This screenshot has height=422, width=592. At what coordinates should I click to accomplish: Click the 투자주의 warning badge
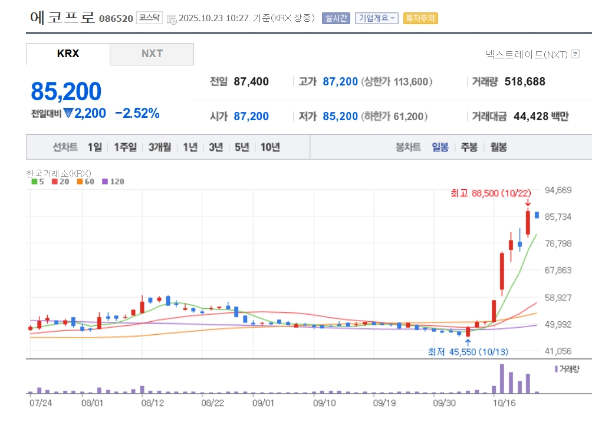coord(420,18)
